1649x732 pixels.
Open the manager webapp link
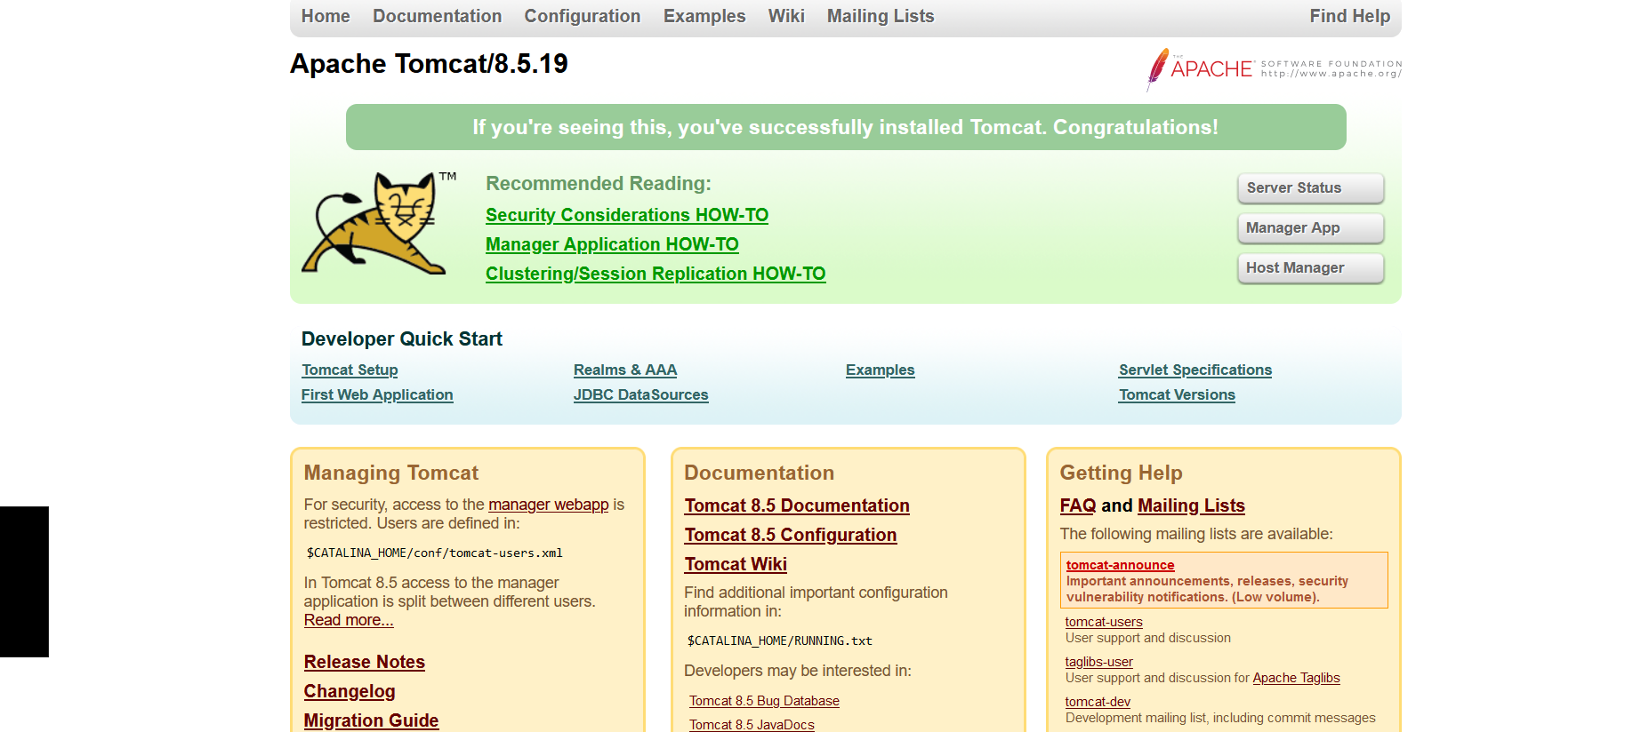pos(549,505)
